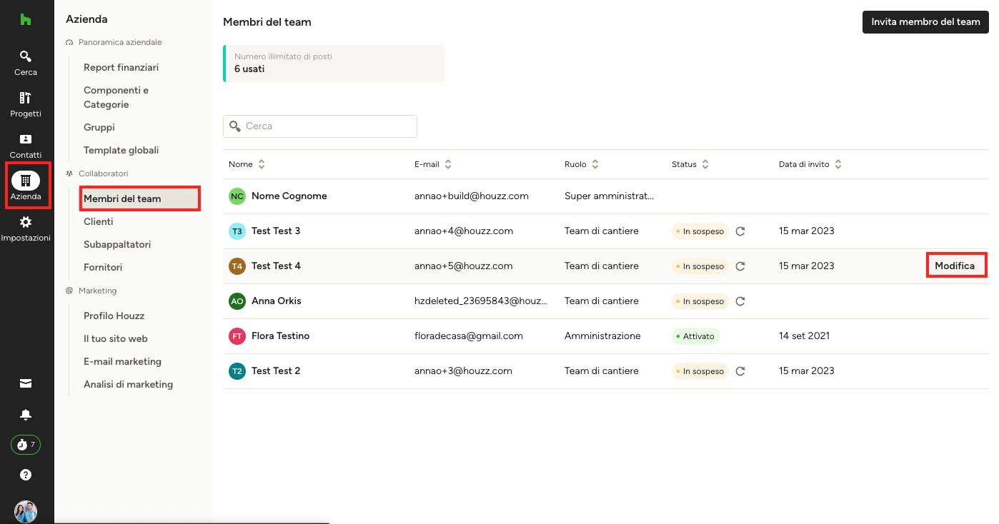Click the Panoramica aziendale heading

(120, 42)
